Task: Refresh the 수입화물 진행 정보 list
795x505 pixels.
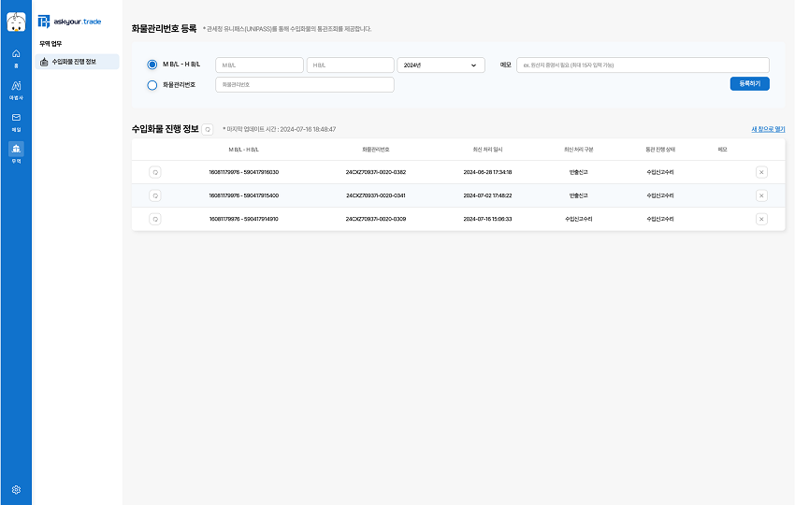Action: pos(208,129)
